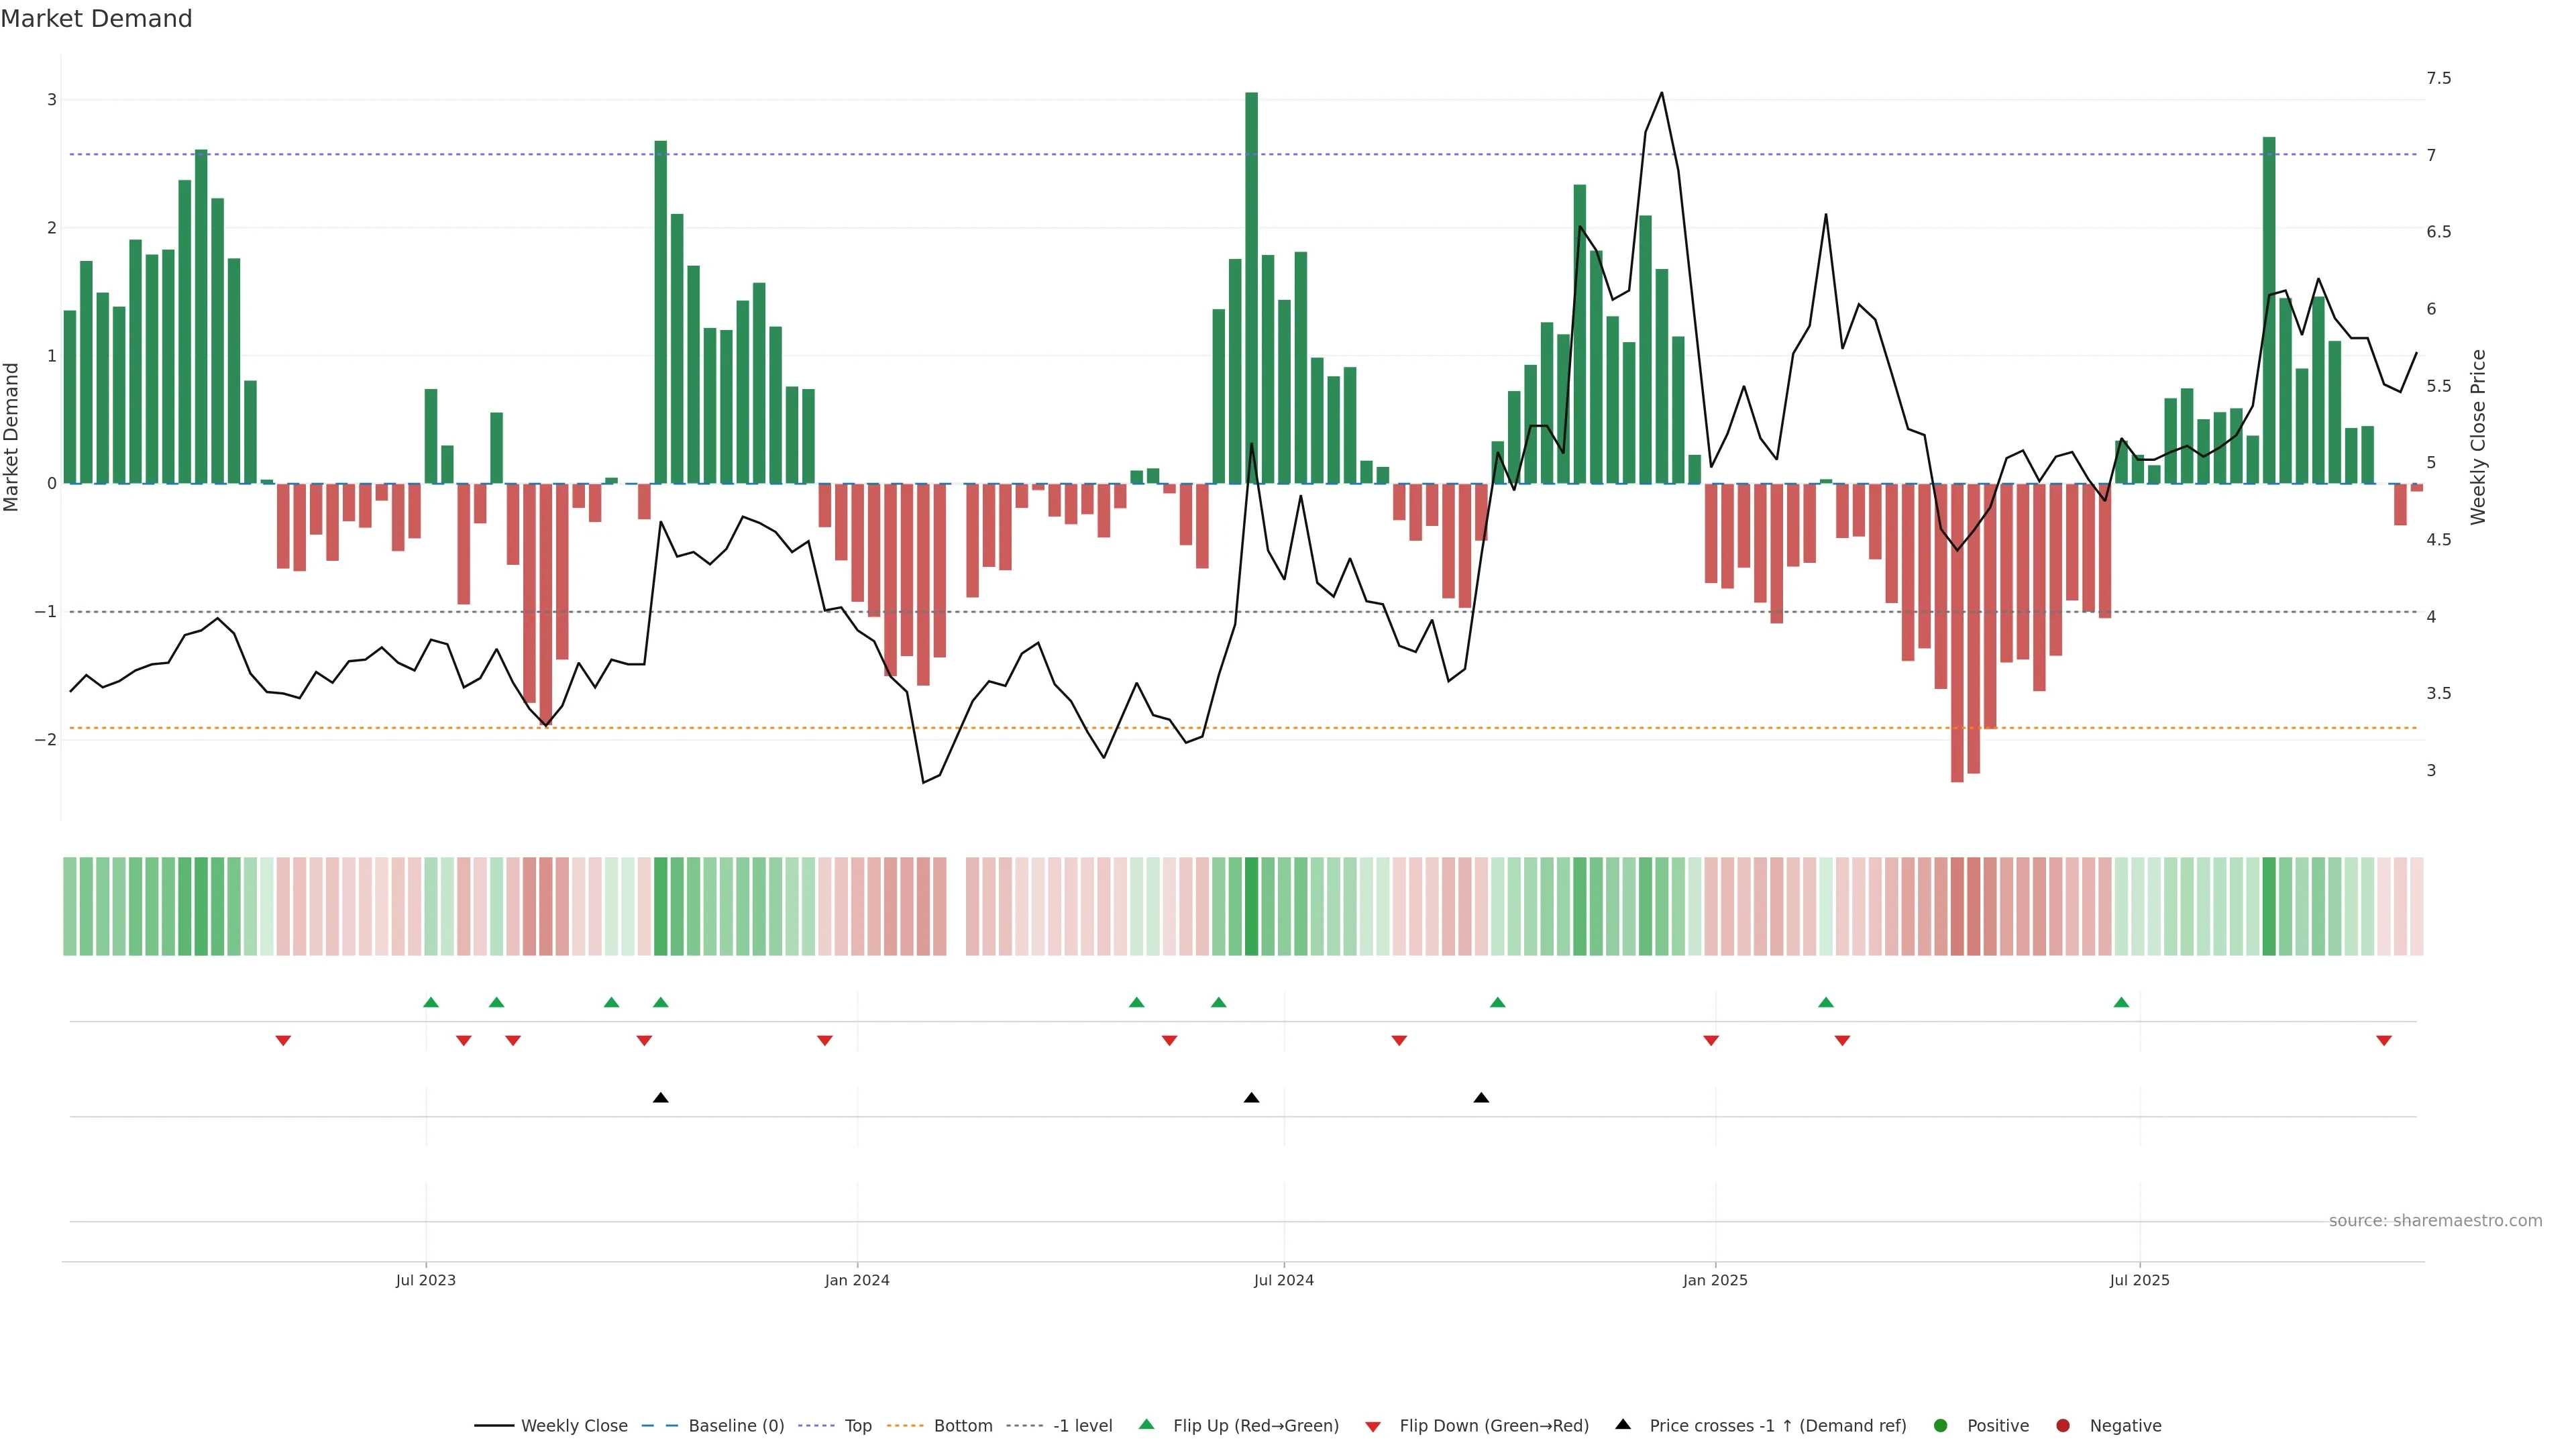This screenshot has height=1449, width=2576.
Task: Click the leftmost black price-cross triangle
Action: click(x=660, y=1098)
